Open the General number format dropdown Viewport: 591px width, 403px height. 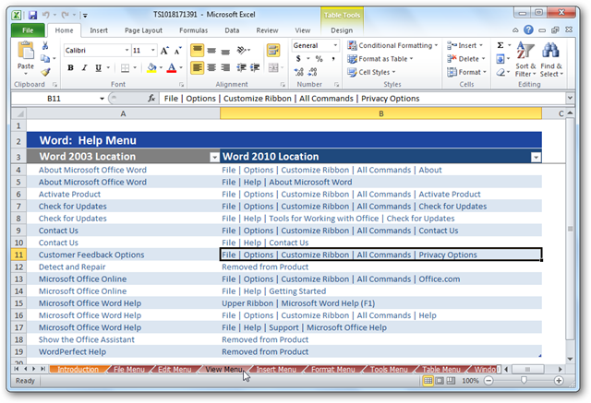coord(335,45)
